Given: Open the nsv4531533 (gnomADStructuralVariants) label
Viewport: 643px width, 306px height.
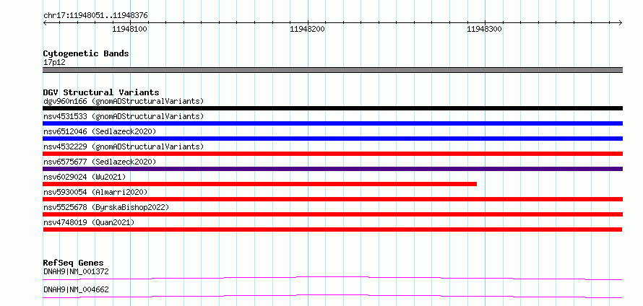Looking at the screenshot, I should tap(124, 116).
